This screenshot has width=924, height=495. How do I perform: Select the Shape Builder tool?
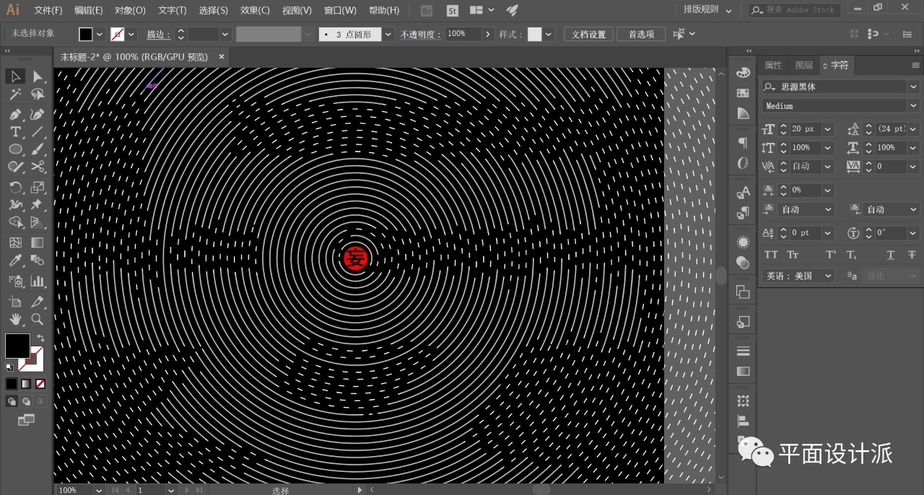pyautogui.click(x=15, y=223)
